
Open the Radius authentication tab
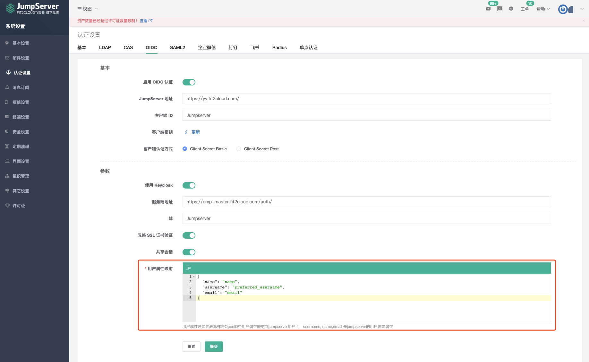[279, 48]
